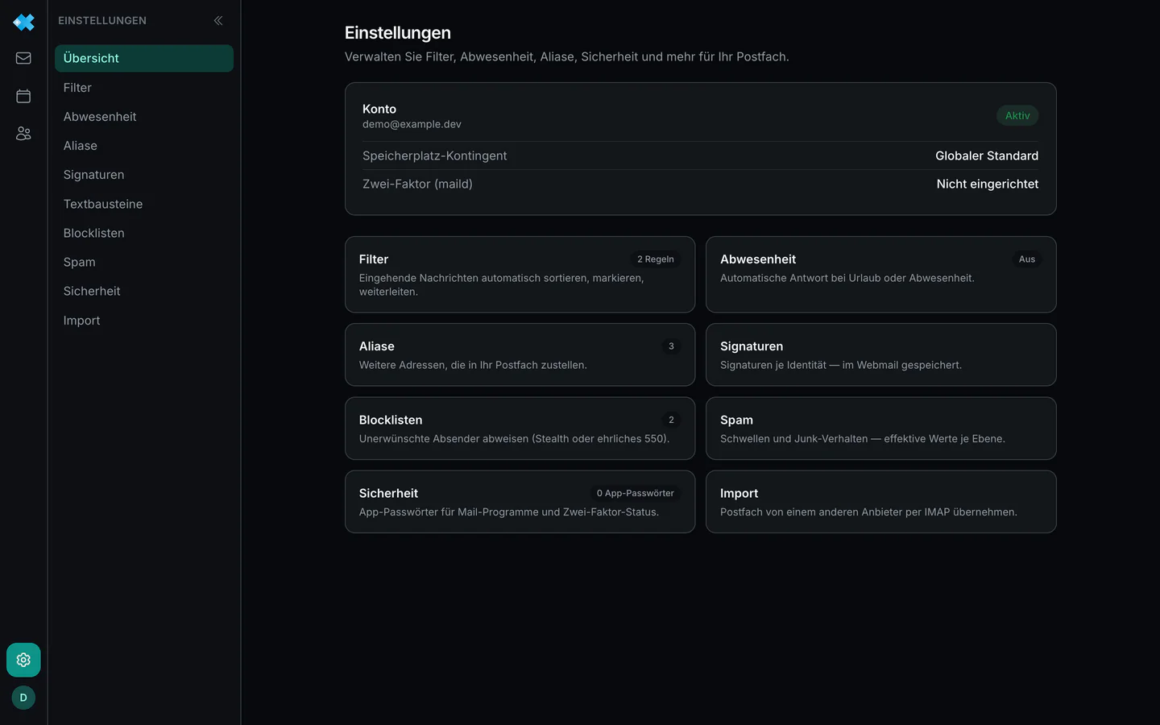Open the Aliase overview card
Screen dimensions: 1160x725
point(520,354)
